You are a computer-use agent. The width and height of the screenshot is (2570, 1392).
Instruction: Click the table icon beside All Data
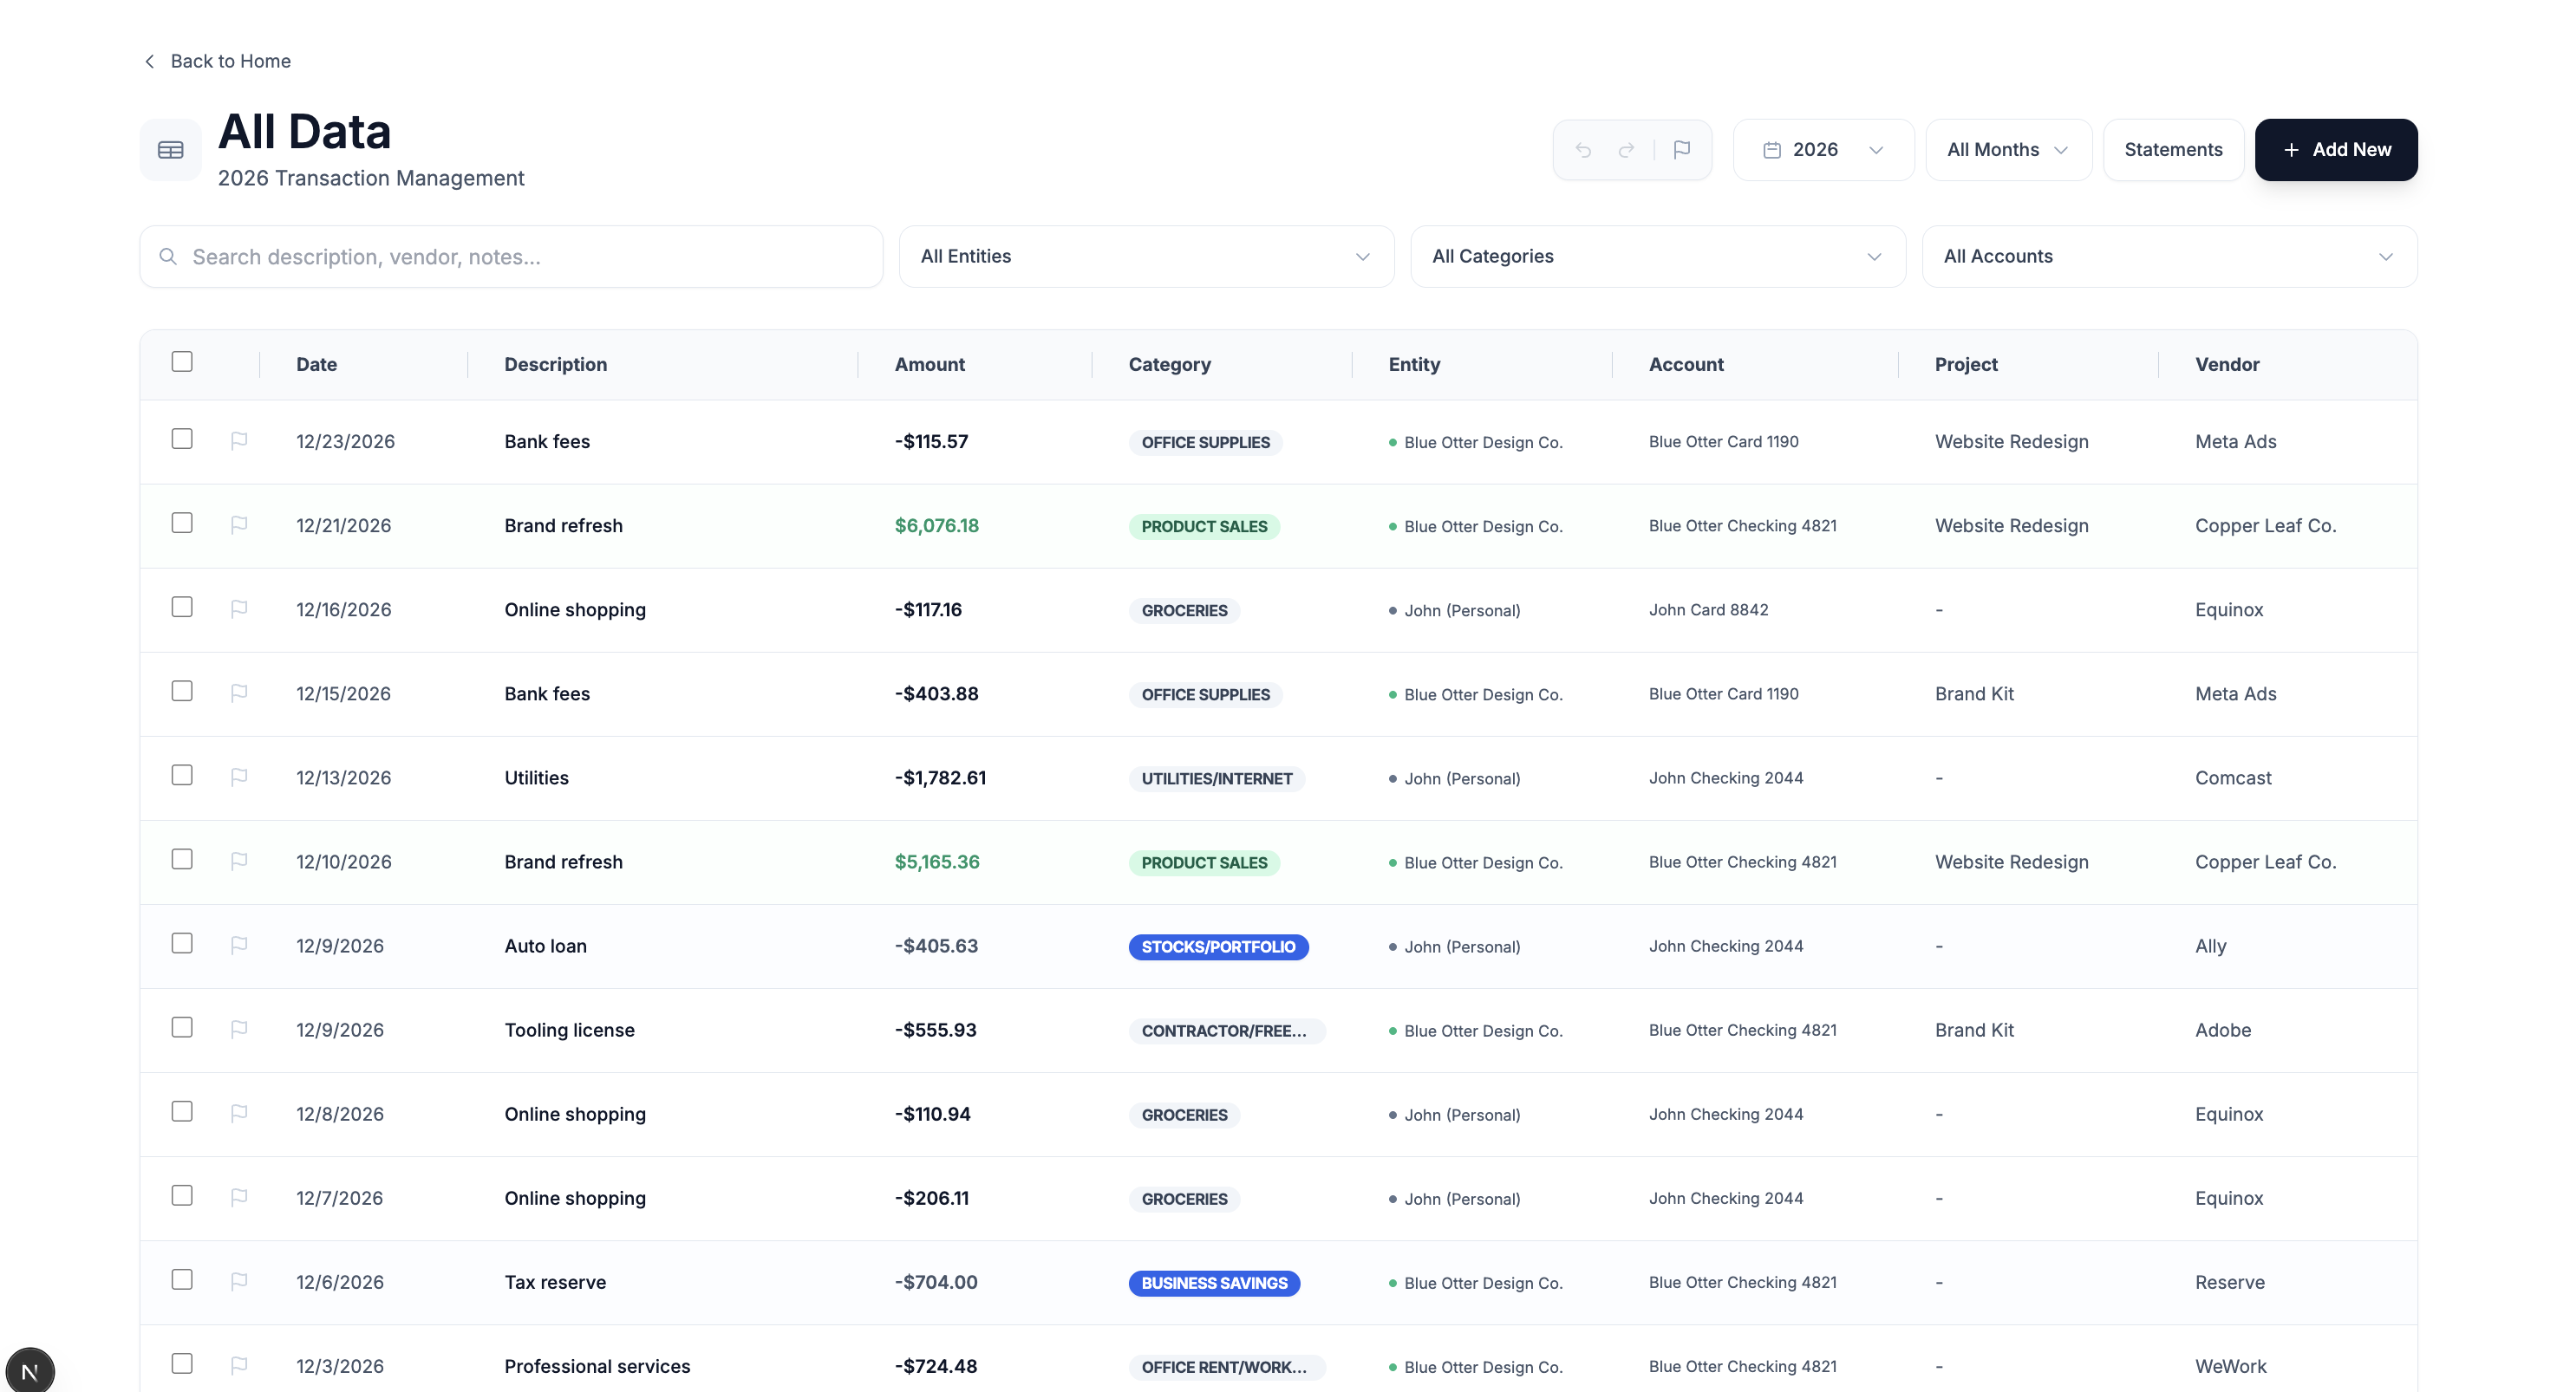171,150
